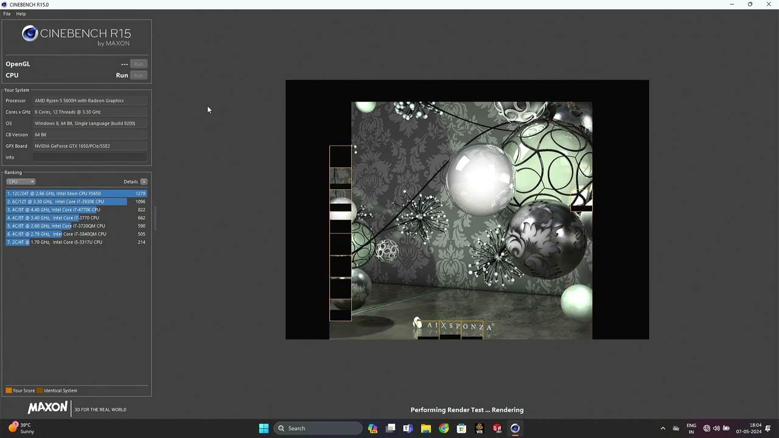Click the ENG IN language indicator
Viewport: 779px width, 438px height.
tap(691, 428)
